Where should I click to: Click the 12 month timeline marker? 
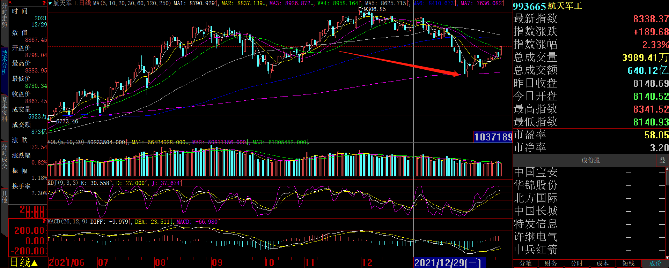coord(367,263)
